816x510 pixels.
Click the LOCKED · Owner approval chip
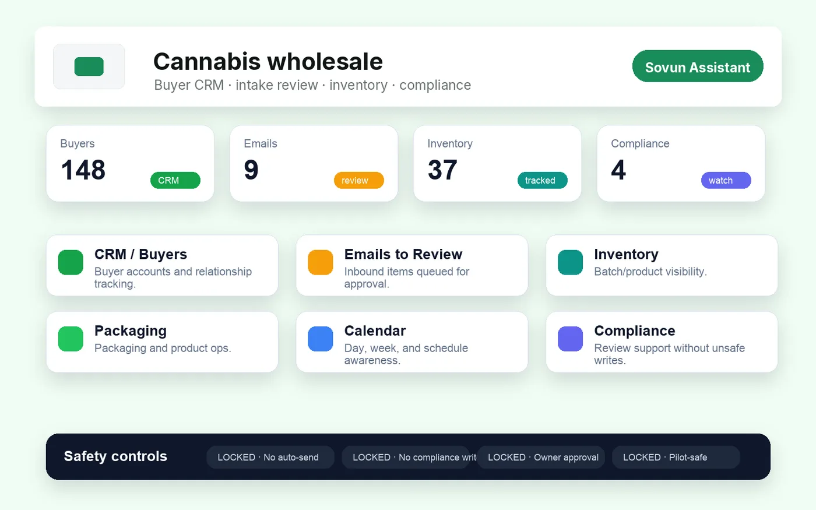click(x=541, y=458)
